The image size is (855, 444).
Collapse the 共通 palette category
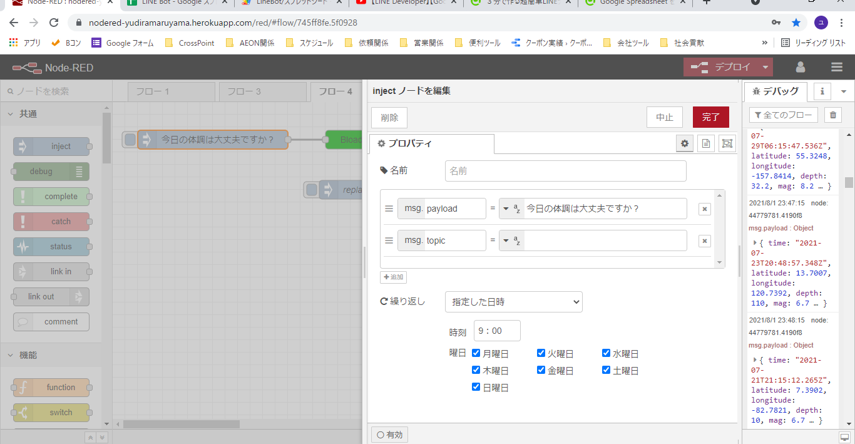point(51,114)
